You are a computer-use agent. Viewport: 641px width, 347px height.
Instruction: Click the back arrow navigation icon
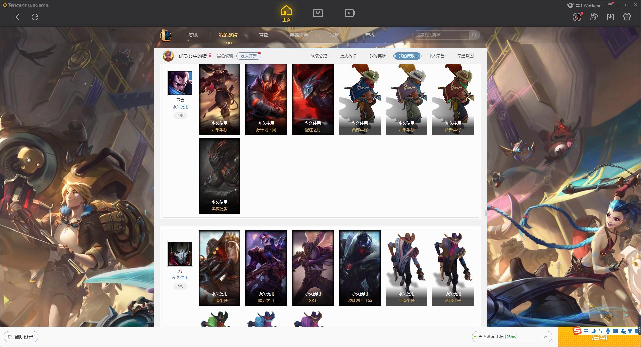pyautogui.click(x=18, y=17)
